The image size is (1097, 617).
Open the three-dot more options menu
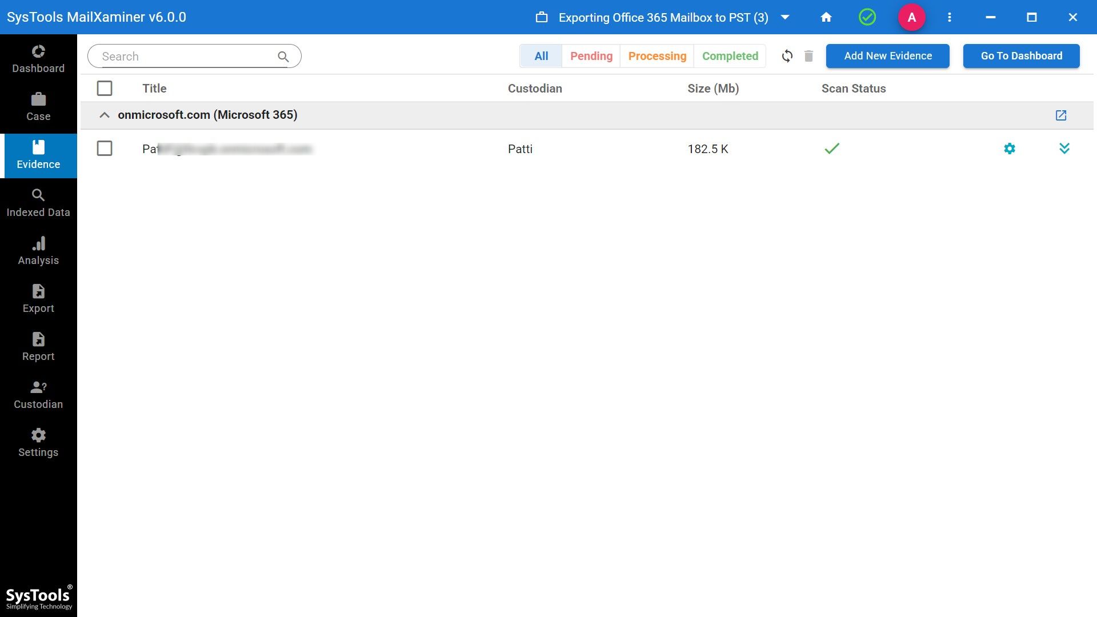[x=950, y=17]
